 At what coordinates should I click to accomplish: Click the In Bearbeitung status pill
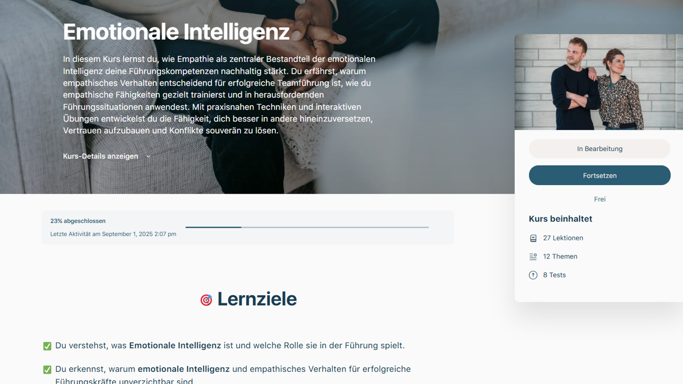pos(600,149)
